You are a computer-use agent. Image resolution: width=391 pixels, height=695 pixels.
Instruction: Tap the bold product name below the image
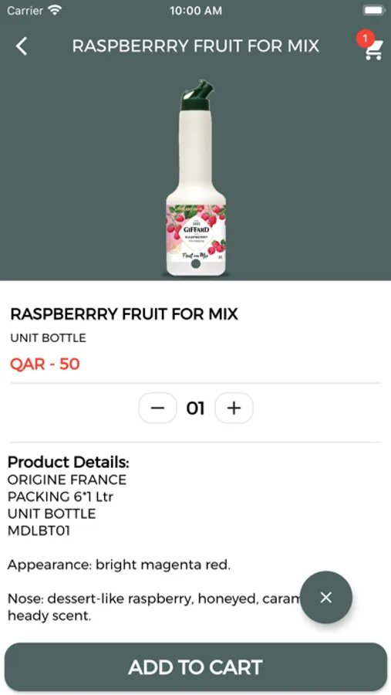point(124,314)
